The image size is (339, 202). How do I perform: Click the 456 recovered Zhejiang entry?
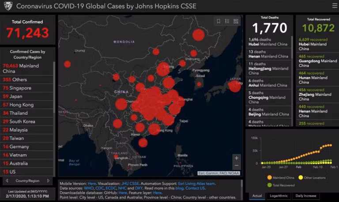317,94
